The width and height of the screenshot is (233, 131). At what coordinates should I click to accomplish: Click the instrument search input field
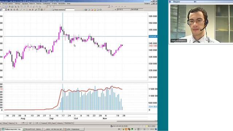click(70, 10)
